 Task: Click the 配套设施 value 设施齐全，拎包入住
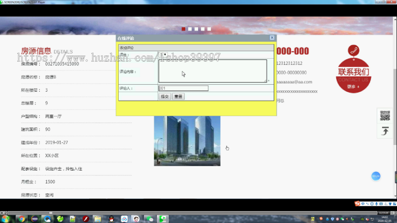point(64,169)
